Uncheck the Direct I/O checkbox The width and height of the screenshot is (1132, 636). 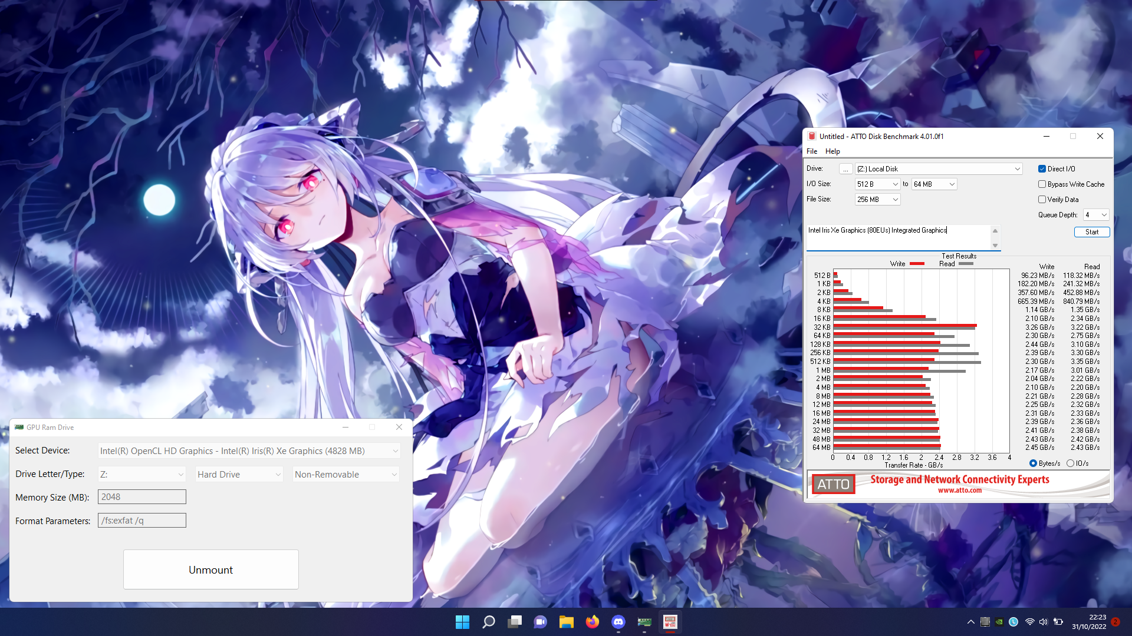(x=1042, y=169)
